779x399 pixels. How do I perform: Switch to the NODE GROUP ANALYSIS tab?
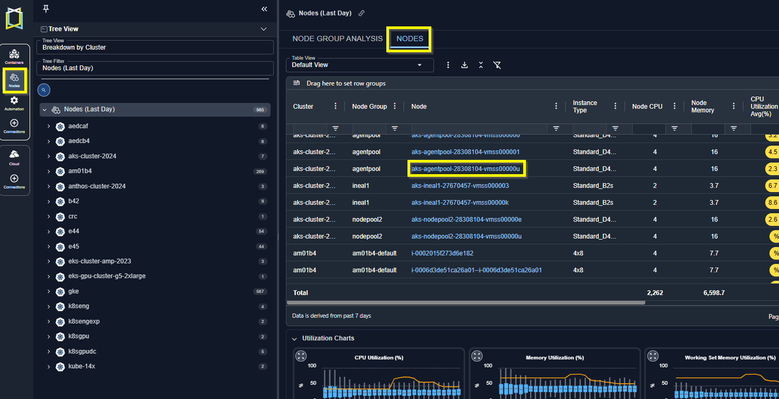[337, 39]
